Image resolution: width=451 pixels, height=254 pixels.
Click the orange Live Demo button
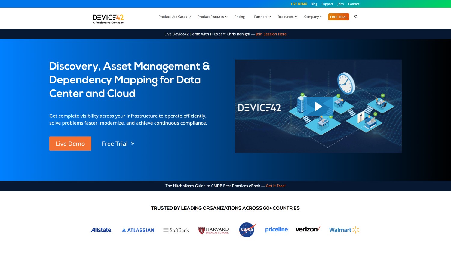coord(70,144)
